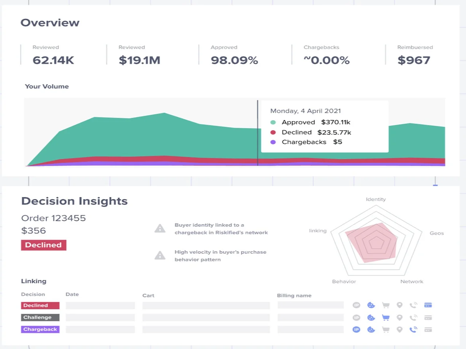The height and width of the screenshot is (349, 466).
Task: Click the Approved 98.09% metric
Action: (x=234, y=60)
